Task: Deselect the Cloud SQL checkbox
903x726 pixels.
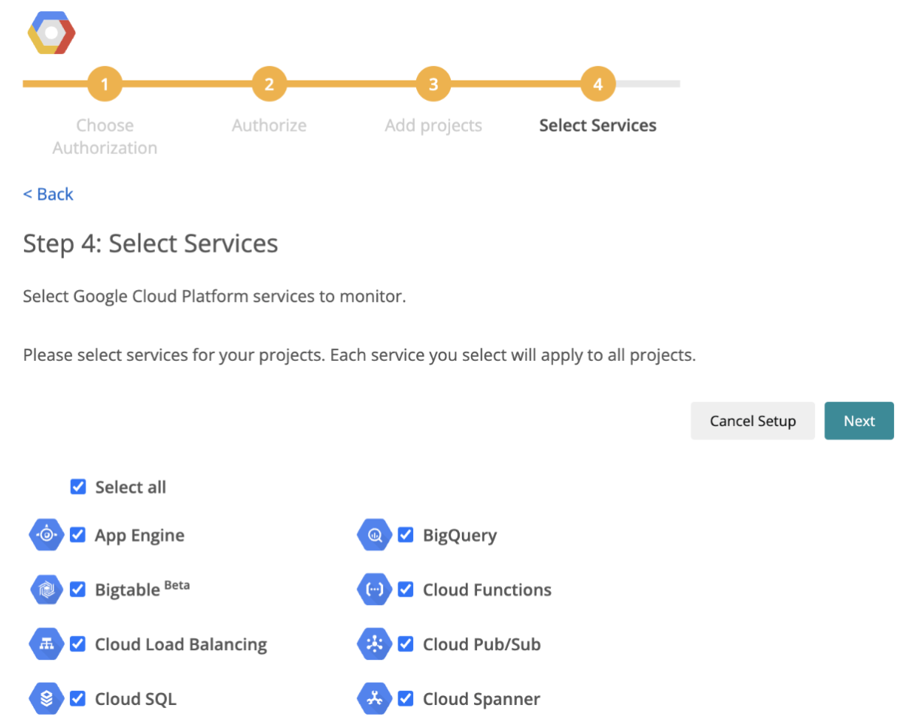Action: [78, 699]
